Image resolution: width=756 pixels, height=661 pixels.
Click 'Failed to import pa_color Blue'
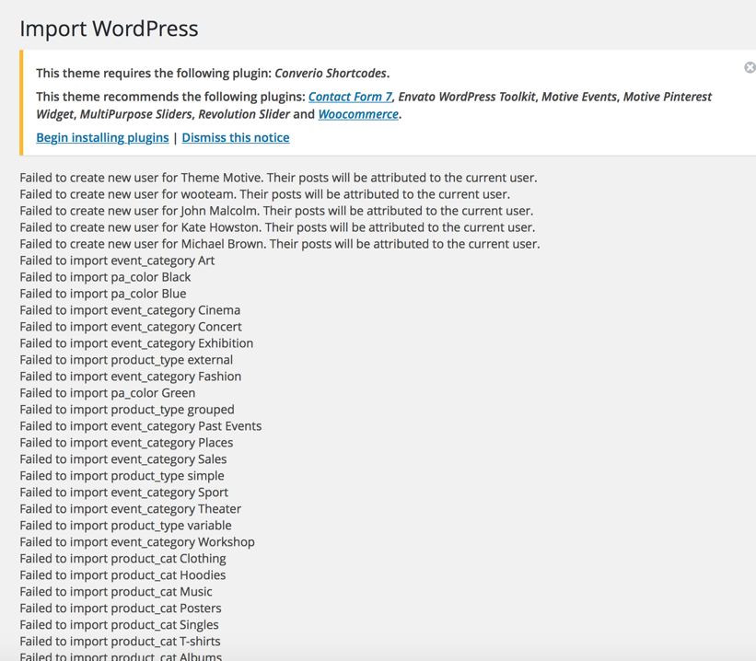click(103, 294)
